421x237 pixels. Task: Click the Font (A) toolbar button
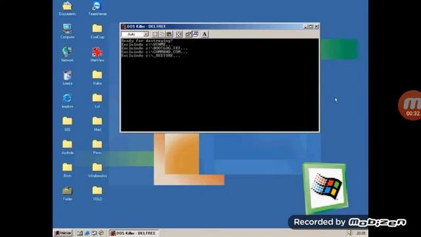pos(205,34)
